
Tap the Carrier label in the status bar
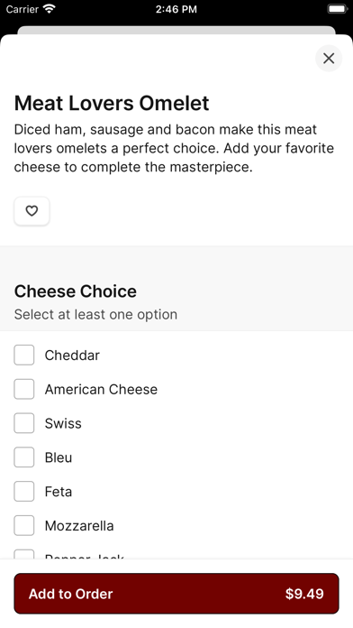(23, 9)
